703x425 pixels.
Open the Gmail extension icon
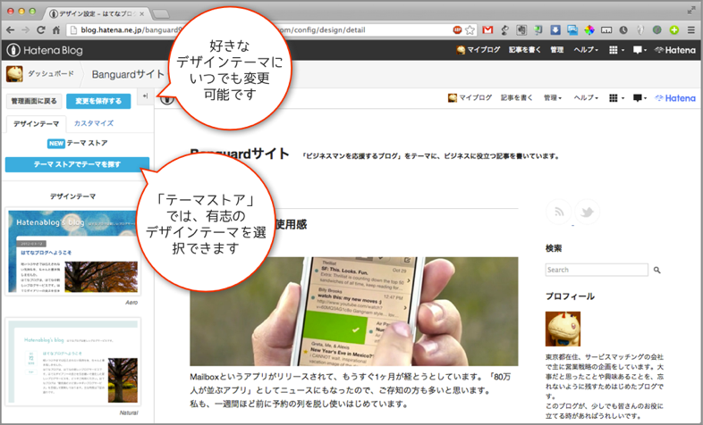point(487,30)
